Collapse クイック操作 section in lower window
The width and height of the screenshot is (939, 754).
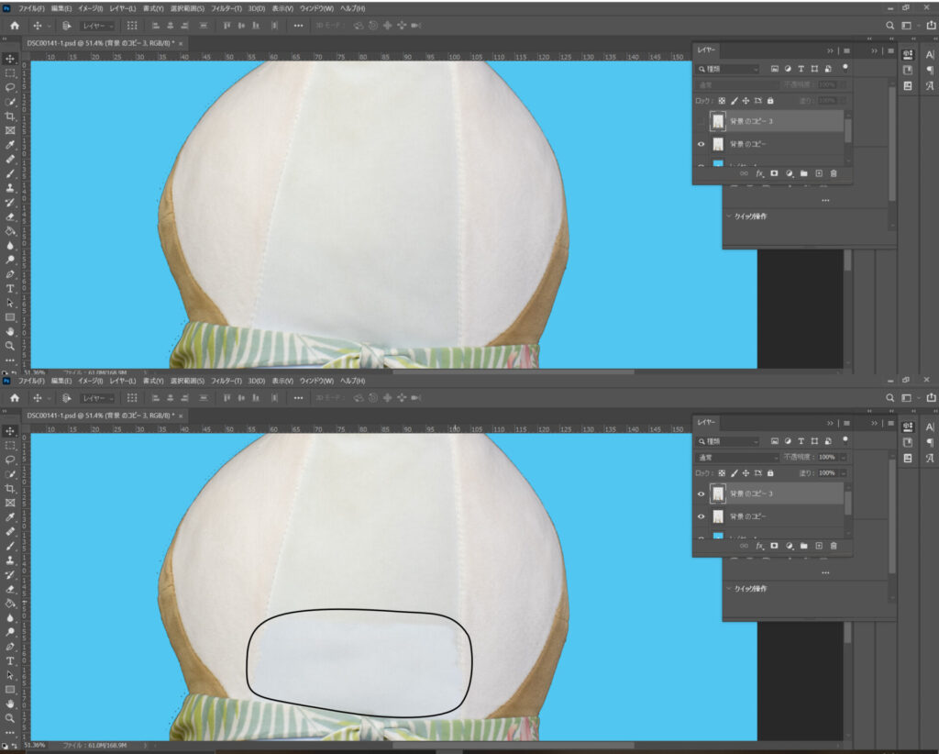pyautogui.click(x=729, y=589)
